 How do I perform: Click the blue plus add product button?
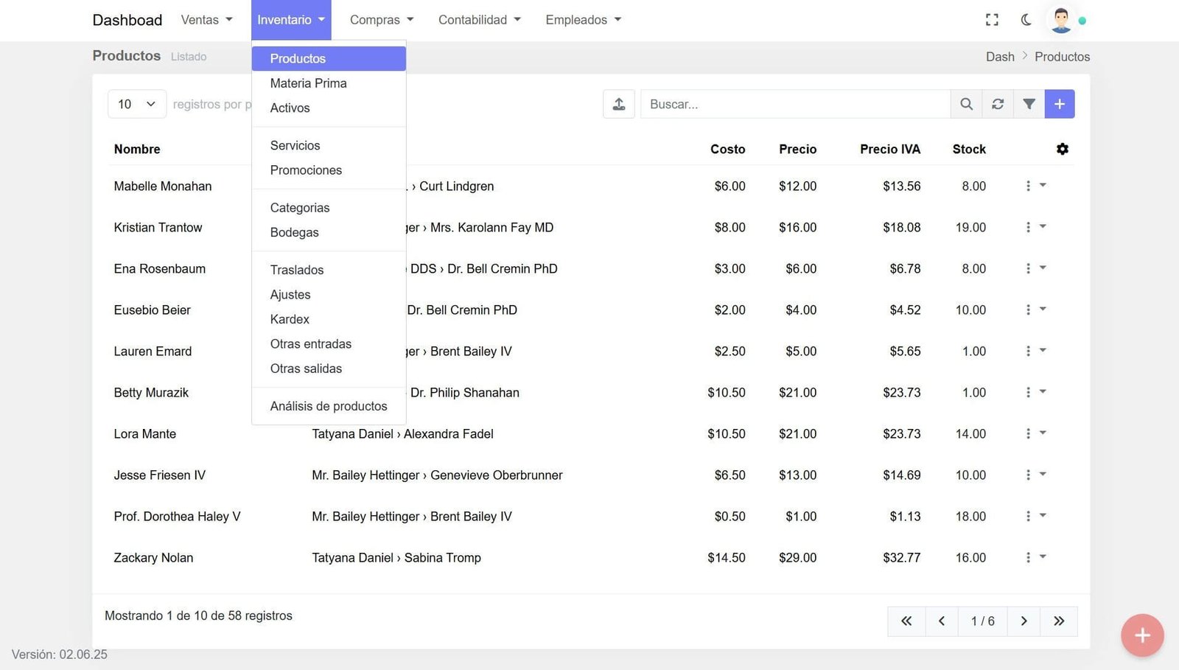(x=1060, y=104)
